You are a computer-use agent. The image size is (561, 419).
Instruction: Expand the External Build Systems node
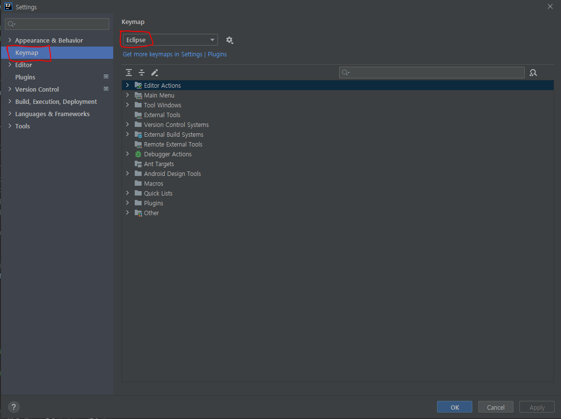[127, 134]
